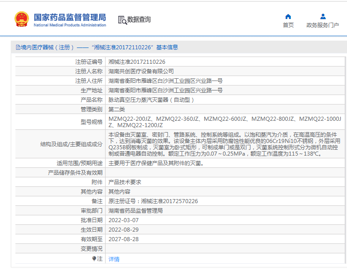
Task: Select product name 脉动真空压力蒸汽灭菌器（自动型）
Action: 152,100
